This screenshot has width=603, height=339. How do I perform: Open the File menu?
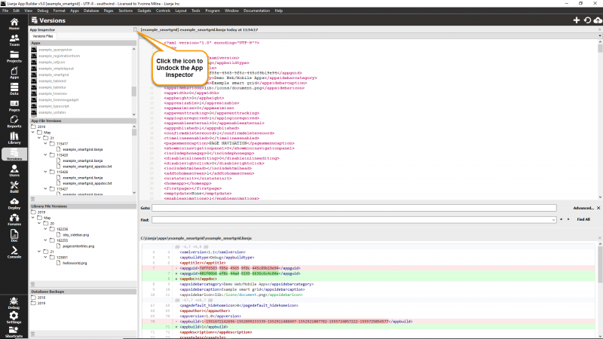pos(5,11)
